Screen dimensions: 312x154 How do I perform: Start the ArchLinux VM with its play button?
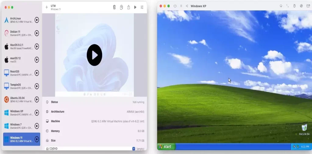37,20
